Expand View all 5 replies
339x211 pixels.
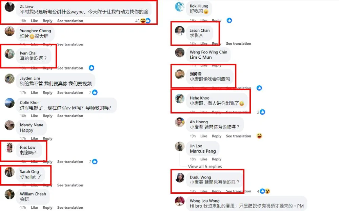[205, 166]
